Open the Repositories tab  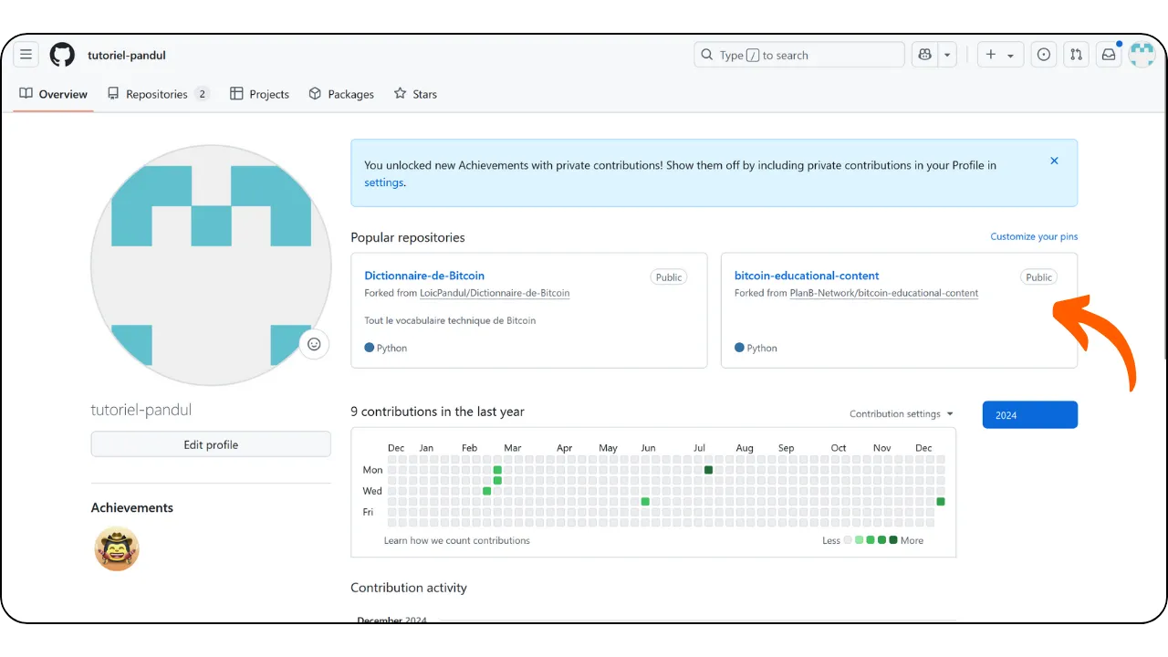pyautogui.click(x=158, y=94)
